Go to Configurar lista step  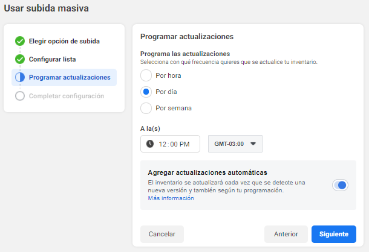pos(52,59)
